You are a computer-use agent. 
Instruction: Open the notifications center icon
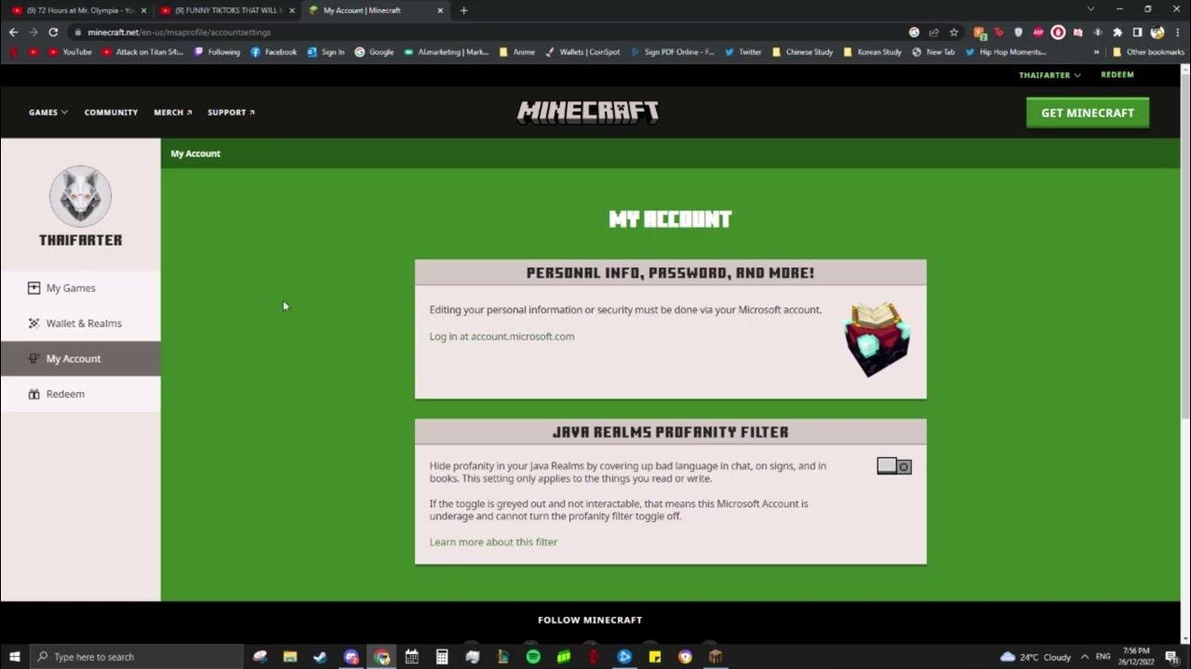click(1172, 657)
